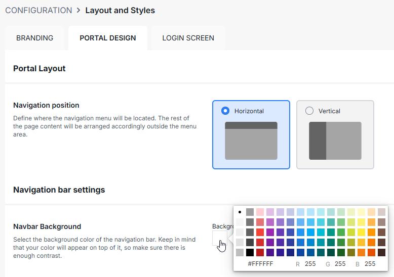The image size is (394, 277).
Task: Click the vertical layout preview thumbnail
Action: pos(335,141)
